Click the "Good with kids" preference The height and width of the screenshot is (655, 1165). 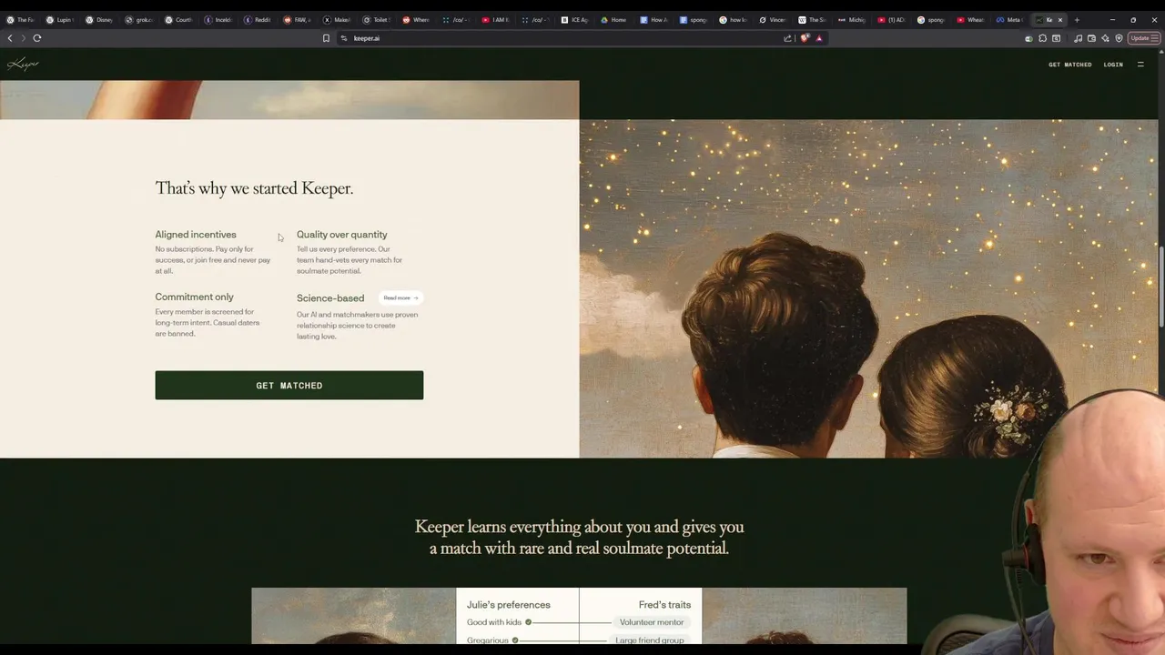tap(494, 622)
